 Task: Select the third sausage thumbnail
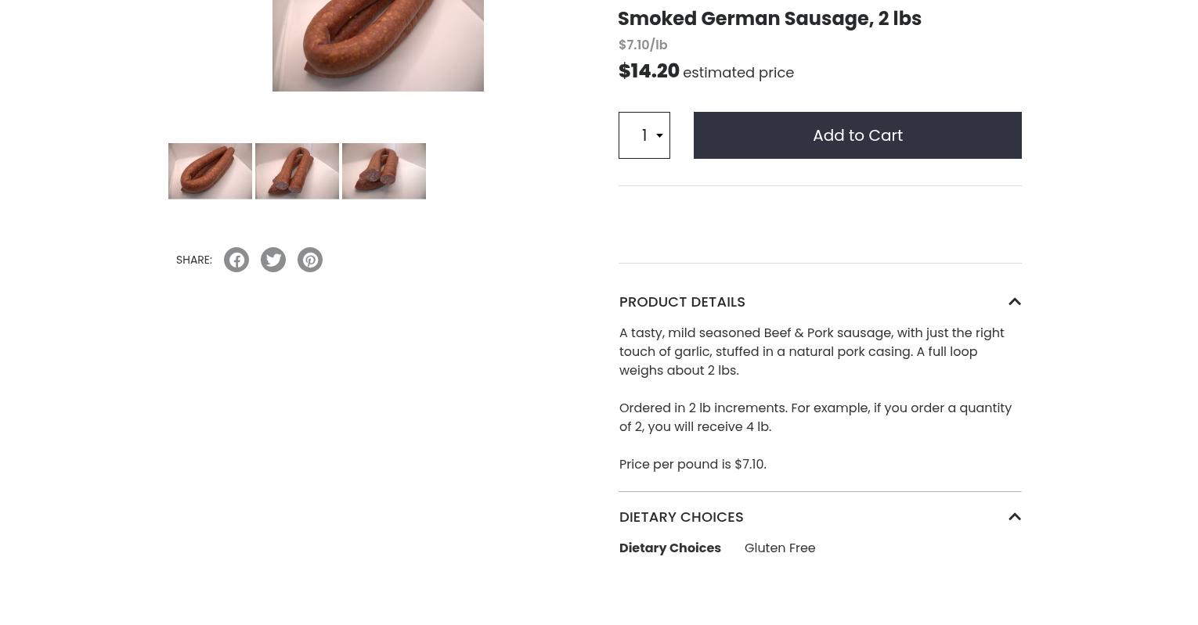[x=384, y=171]
